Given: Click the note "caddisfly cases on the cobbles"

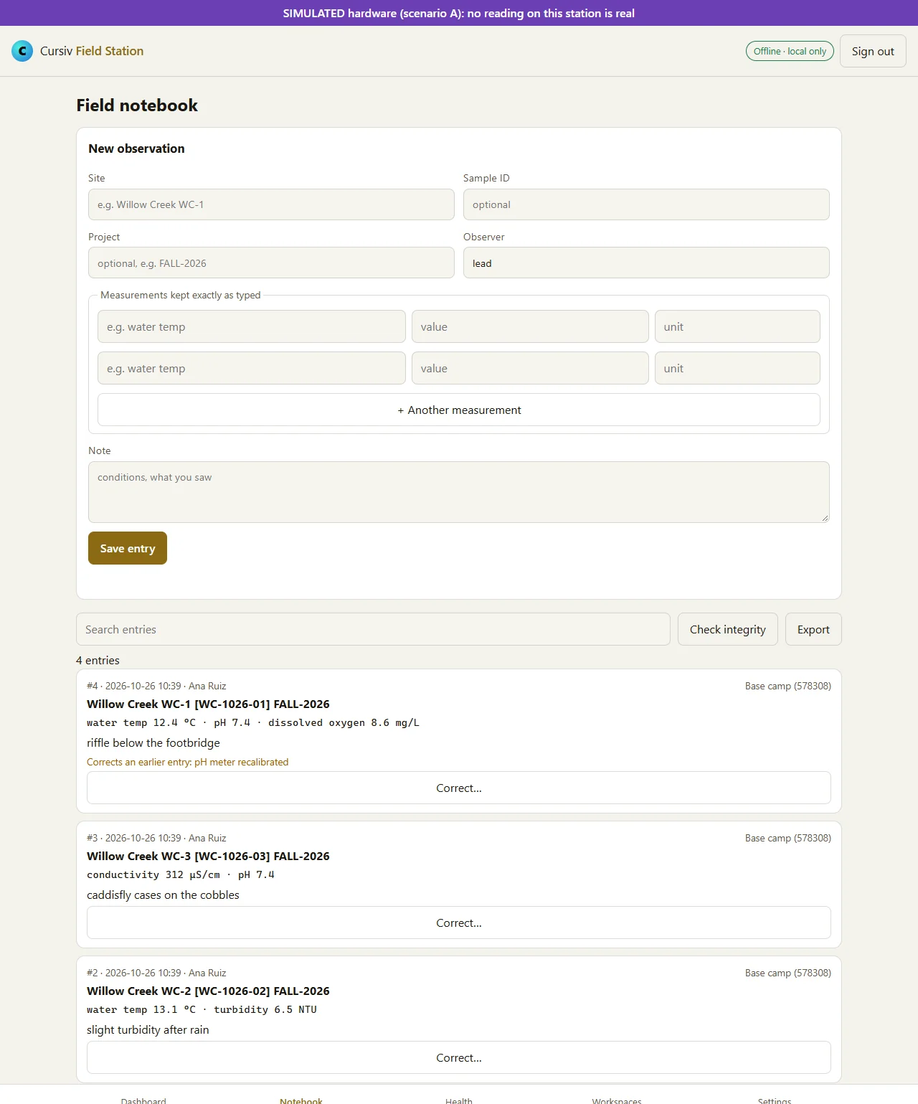Looking at the screenshot, I should (163, 895).
